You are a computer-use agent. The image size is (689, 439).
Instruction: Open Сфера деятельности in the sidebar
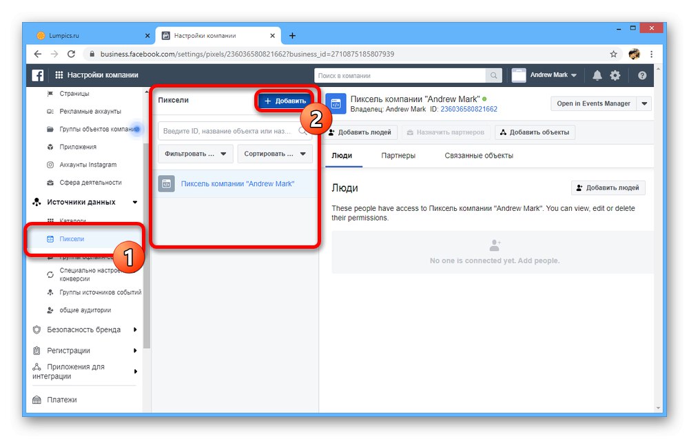pos(90,183)
